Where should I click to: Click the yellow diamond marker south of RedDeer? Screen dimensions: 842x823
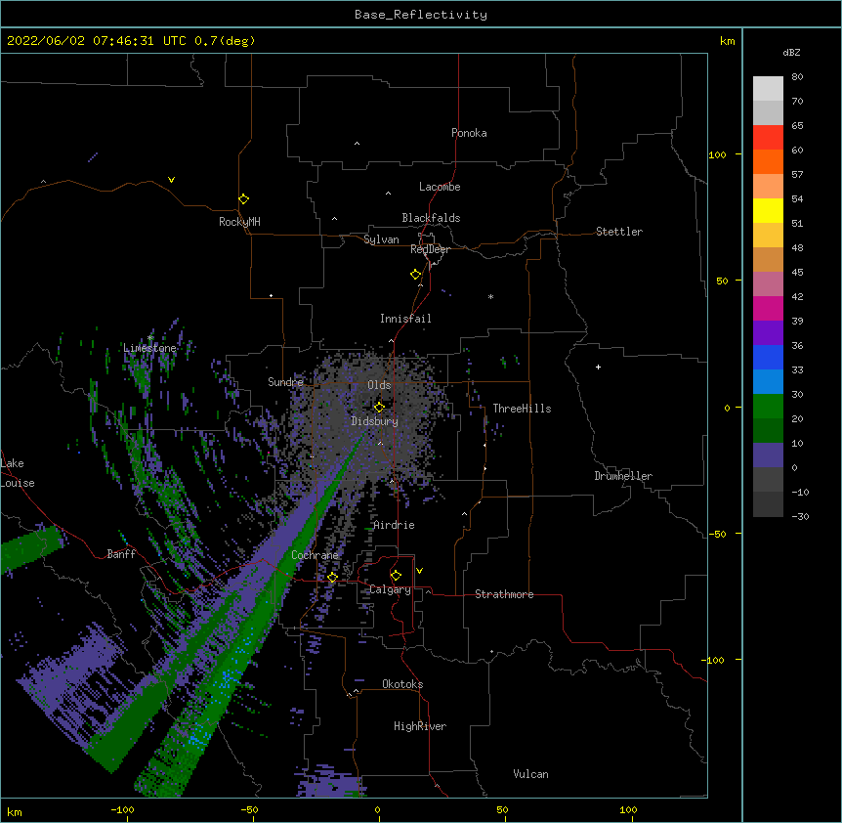pyautogui.click(x=415, y=274)
